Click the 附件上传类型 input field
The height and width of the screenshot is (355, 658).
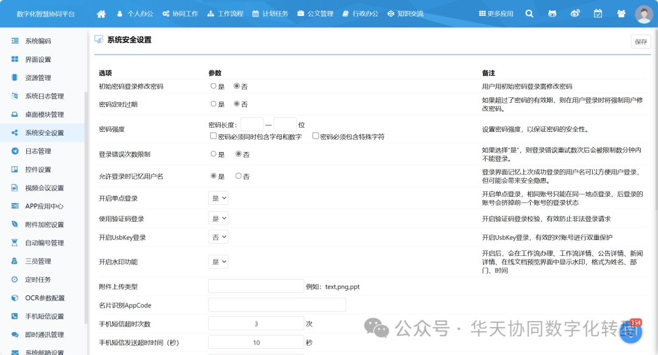[x=256, y=285]
